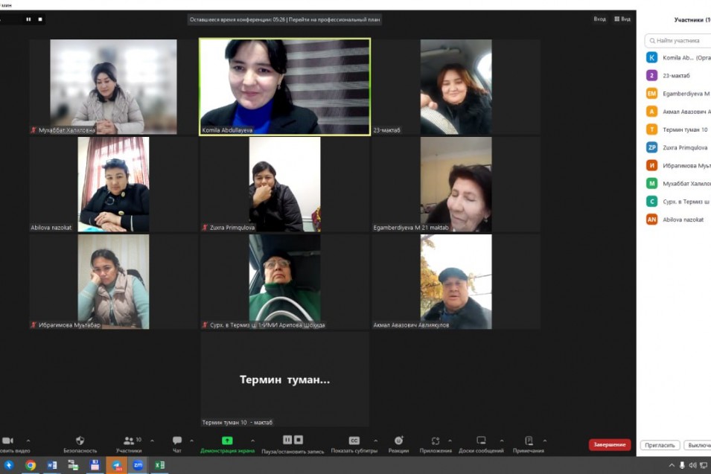Open the Участники participants panel icon

point(129,441)
